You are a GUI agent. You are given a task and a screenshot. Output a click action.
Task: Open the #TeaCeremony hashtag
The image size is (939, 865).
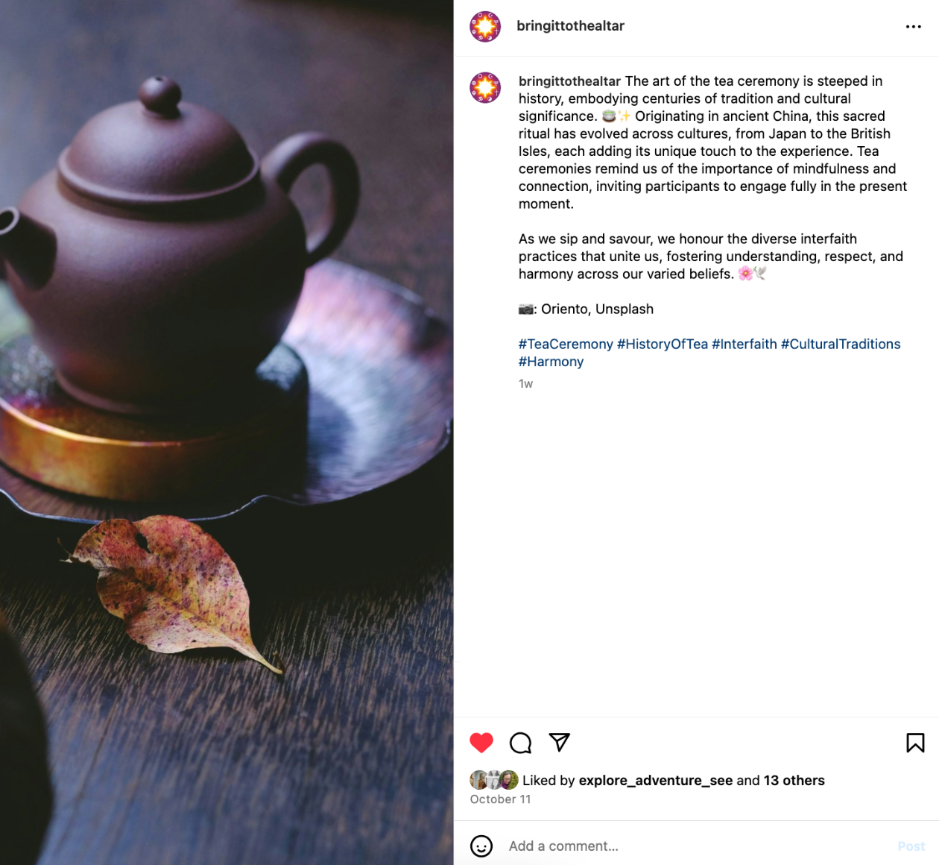point(566,345)
